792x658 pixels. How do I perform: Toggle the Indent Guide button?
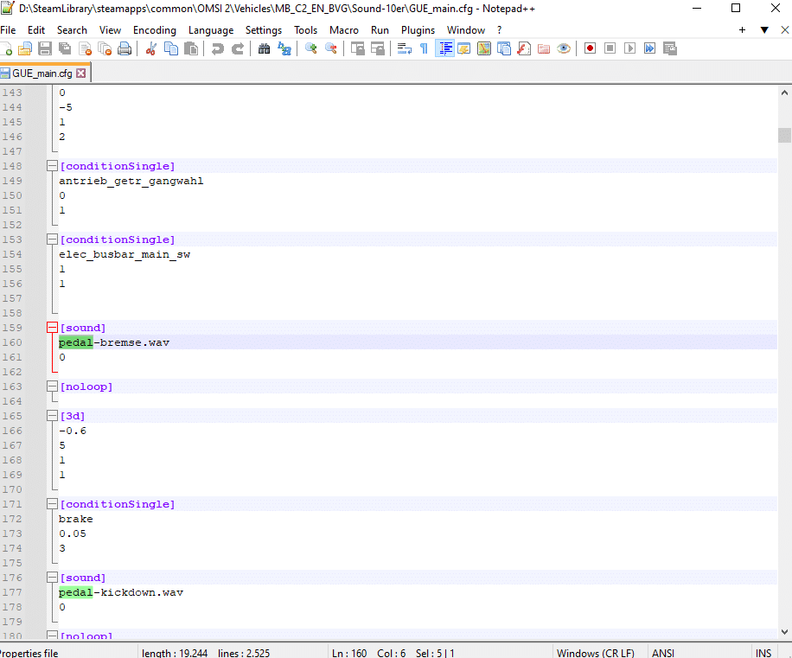tap(444, 49)
